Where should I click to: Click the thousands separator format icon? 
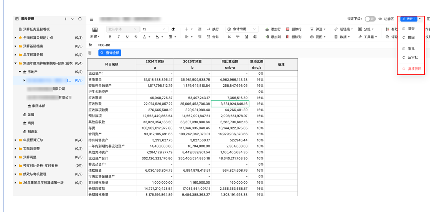point(238,37)
